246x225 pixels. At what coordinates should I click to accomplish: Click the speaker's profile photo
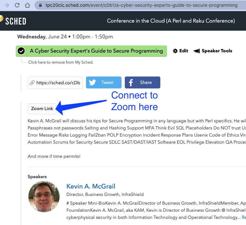coord(44,197)
